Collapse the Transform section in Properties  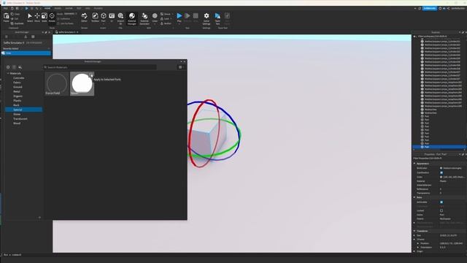click(414, 231)
